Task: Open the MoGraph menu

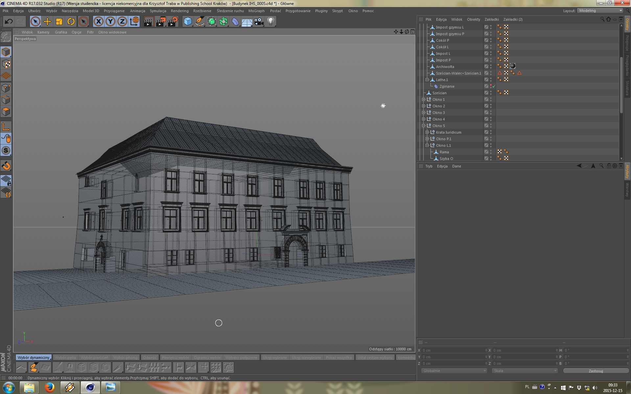Action: point(256,11)
